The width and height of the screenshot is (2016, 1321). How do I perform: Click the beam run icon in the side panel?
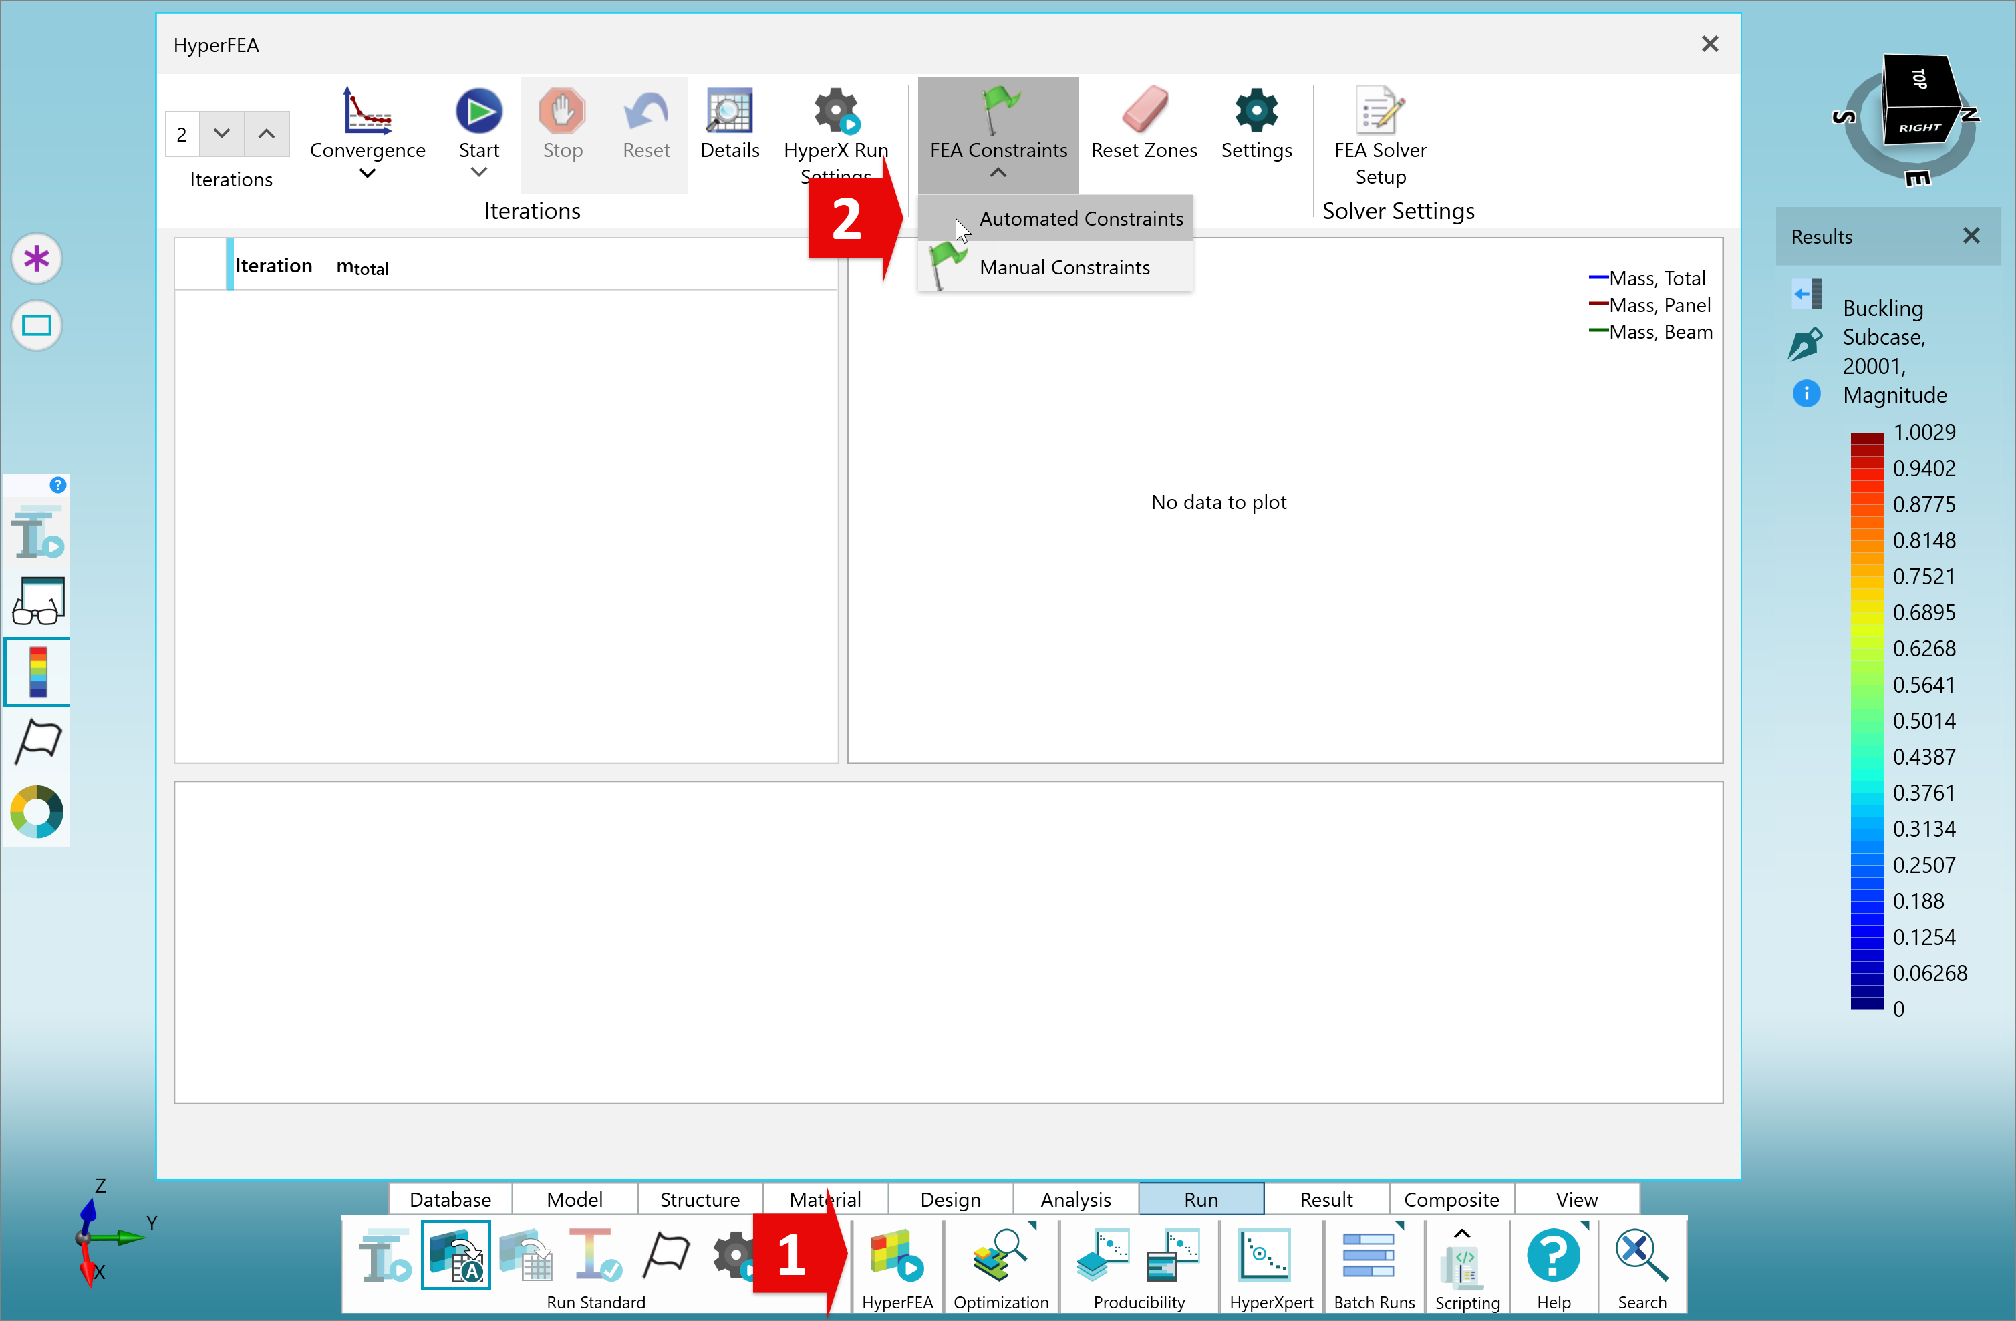pyautogui.click(x=38, y=533)
